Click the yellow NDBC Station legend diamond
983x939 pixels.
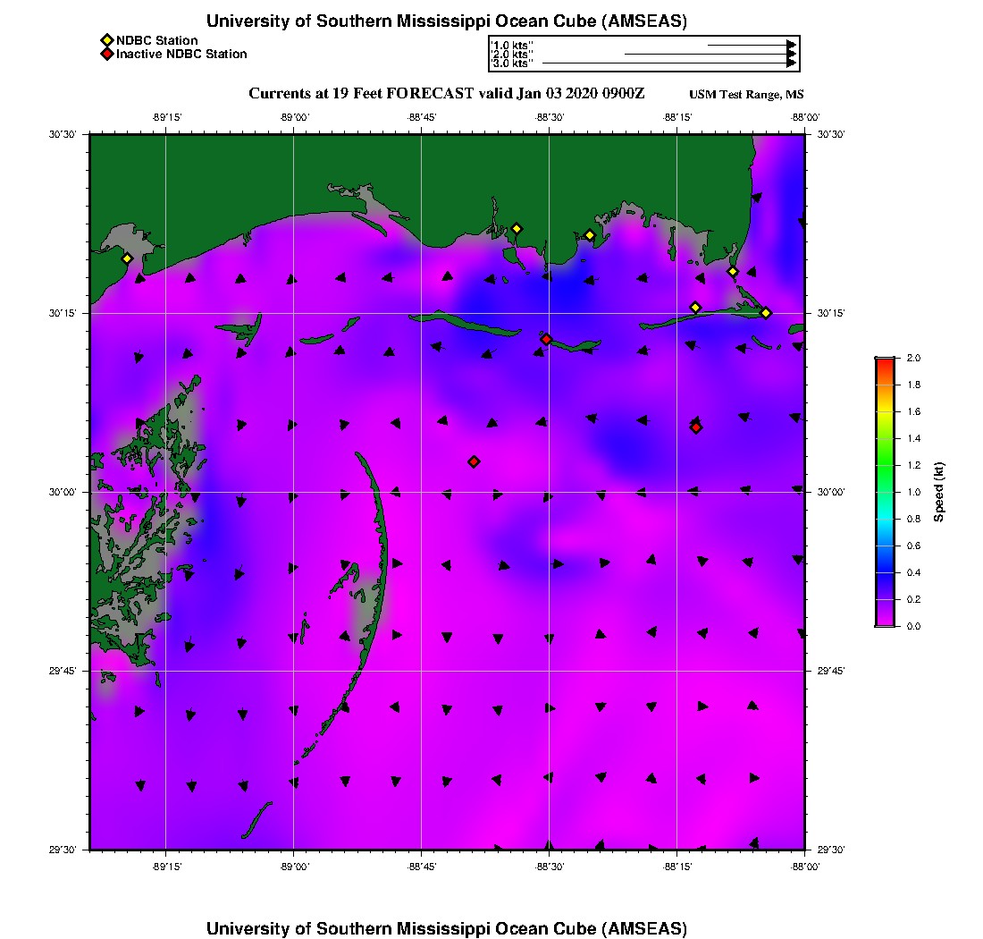106,40
